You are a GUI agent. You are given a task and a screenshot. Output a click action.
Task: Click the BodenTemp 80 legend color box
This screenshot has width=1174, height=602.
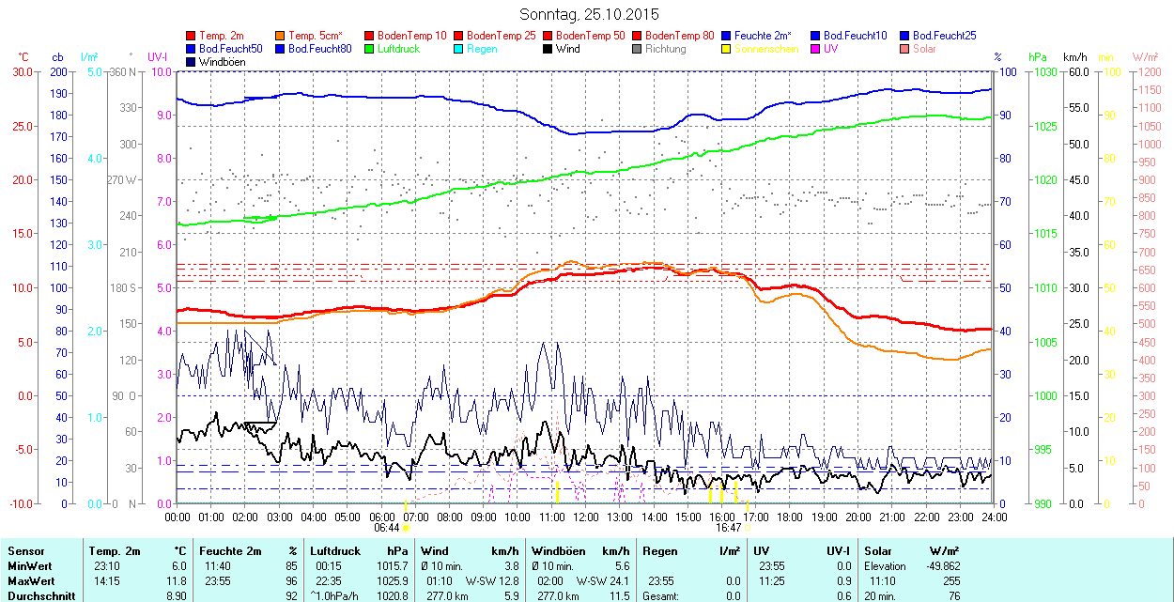pyautogui.click(x=637, y=35)
